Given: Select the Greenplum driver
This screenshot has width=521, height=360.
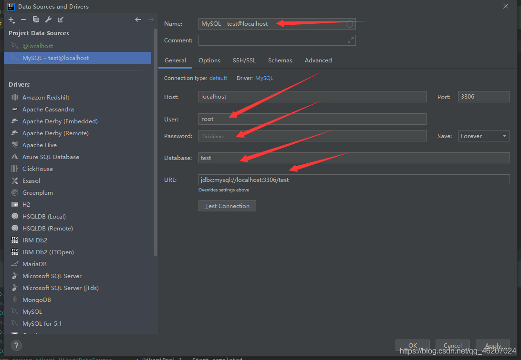Looking at the screenshot, I should click(x=38, y=193).
